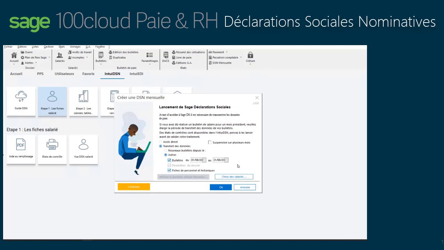Open the Listes menu
Viewport: 444px width, 250px height.
click(35, 47)
